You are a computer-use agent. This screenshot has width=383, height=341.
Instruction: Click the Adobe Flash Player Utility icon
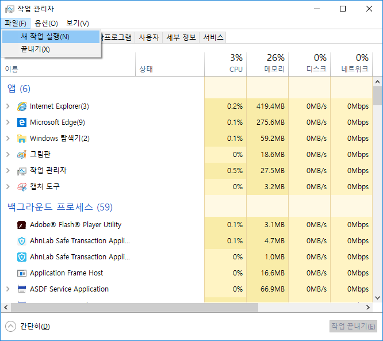pos(22,225)
